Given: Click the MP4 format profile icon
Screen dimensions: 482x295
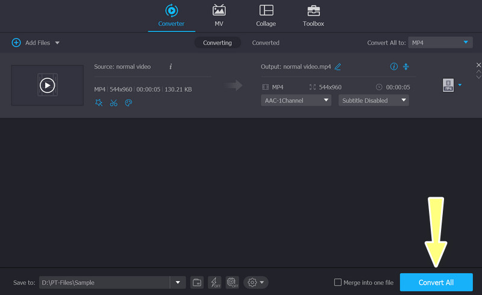Looking at the screenshot, I should click(448, 85).
